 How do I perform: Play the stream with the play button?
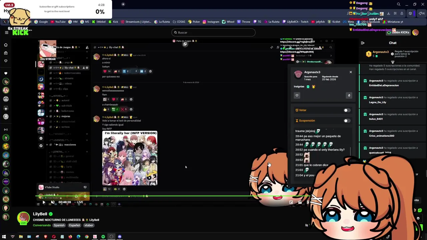(44, 202)
